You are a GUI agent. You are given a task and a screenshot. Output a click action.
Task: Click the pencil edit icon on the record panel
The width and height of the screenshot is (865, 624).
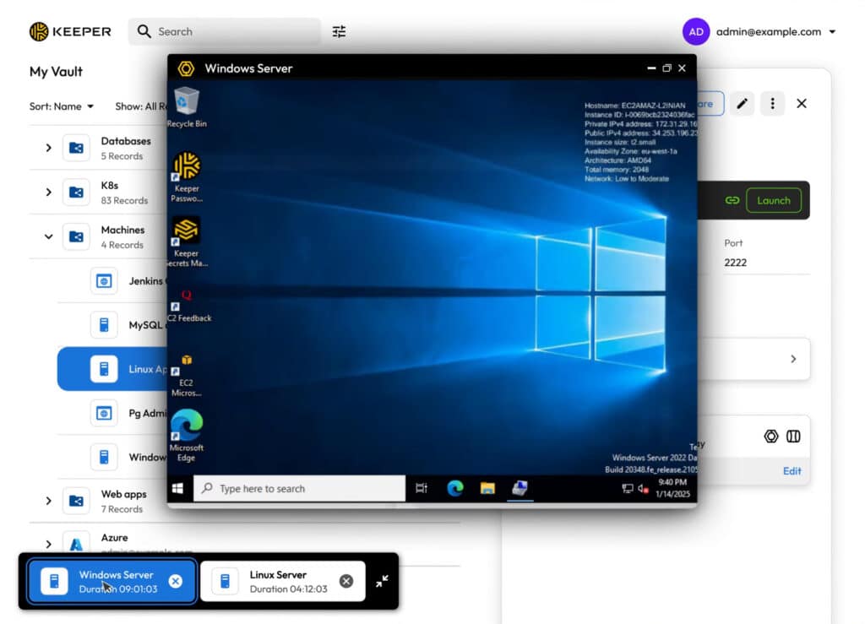pos(742,103)
